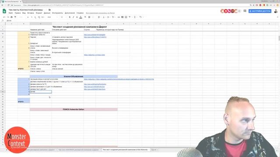Open the Дополнения menu
The height and width of the screenshot is (157, 280).
tap(70, 13)
